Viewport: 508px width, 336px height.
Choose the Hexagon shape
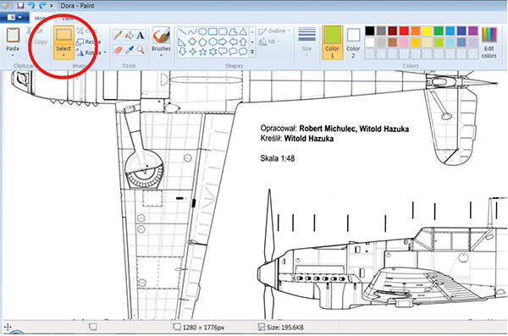click(x=213, y=41)
